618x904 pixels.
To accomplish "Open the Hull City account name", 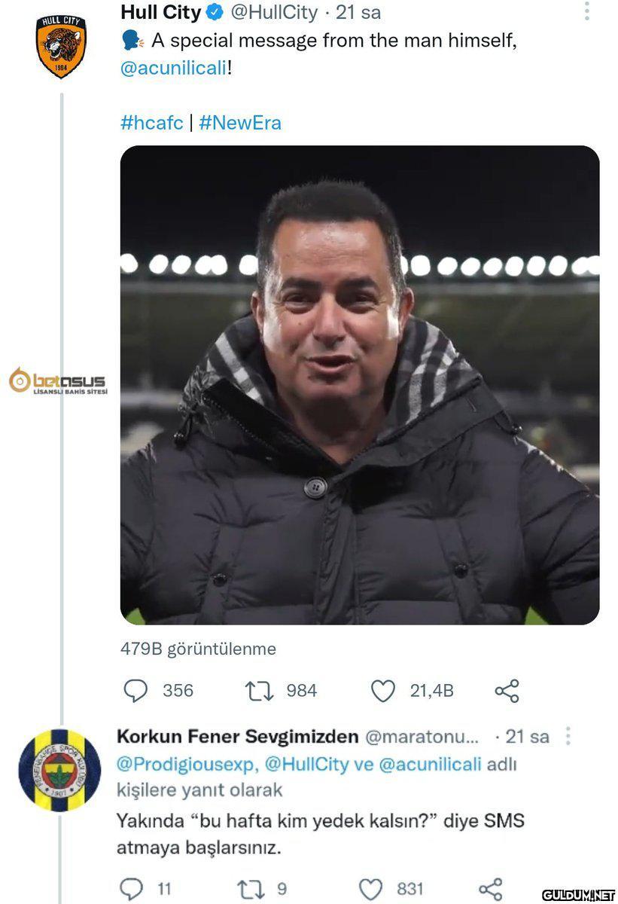I will point(160,13).
